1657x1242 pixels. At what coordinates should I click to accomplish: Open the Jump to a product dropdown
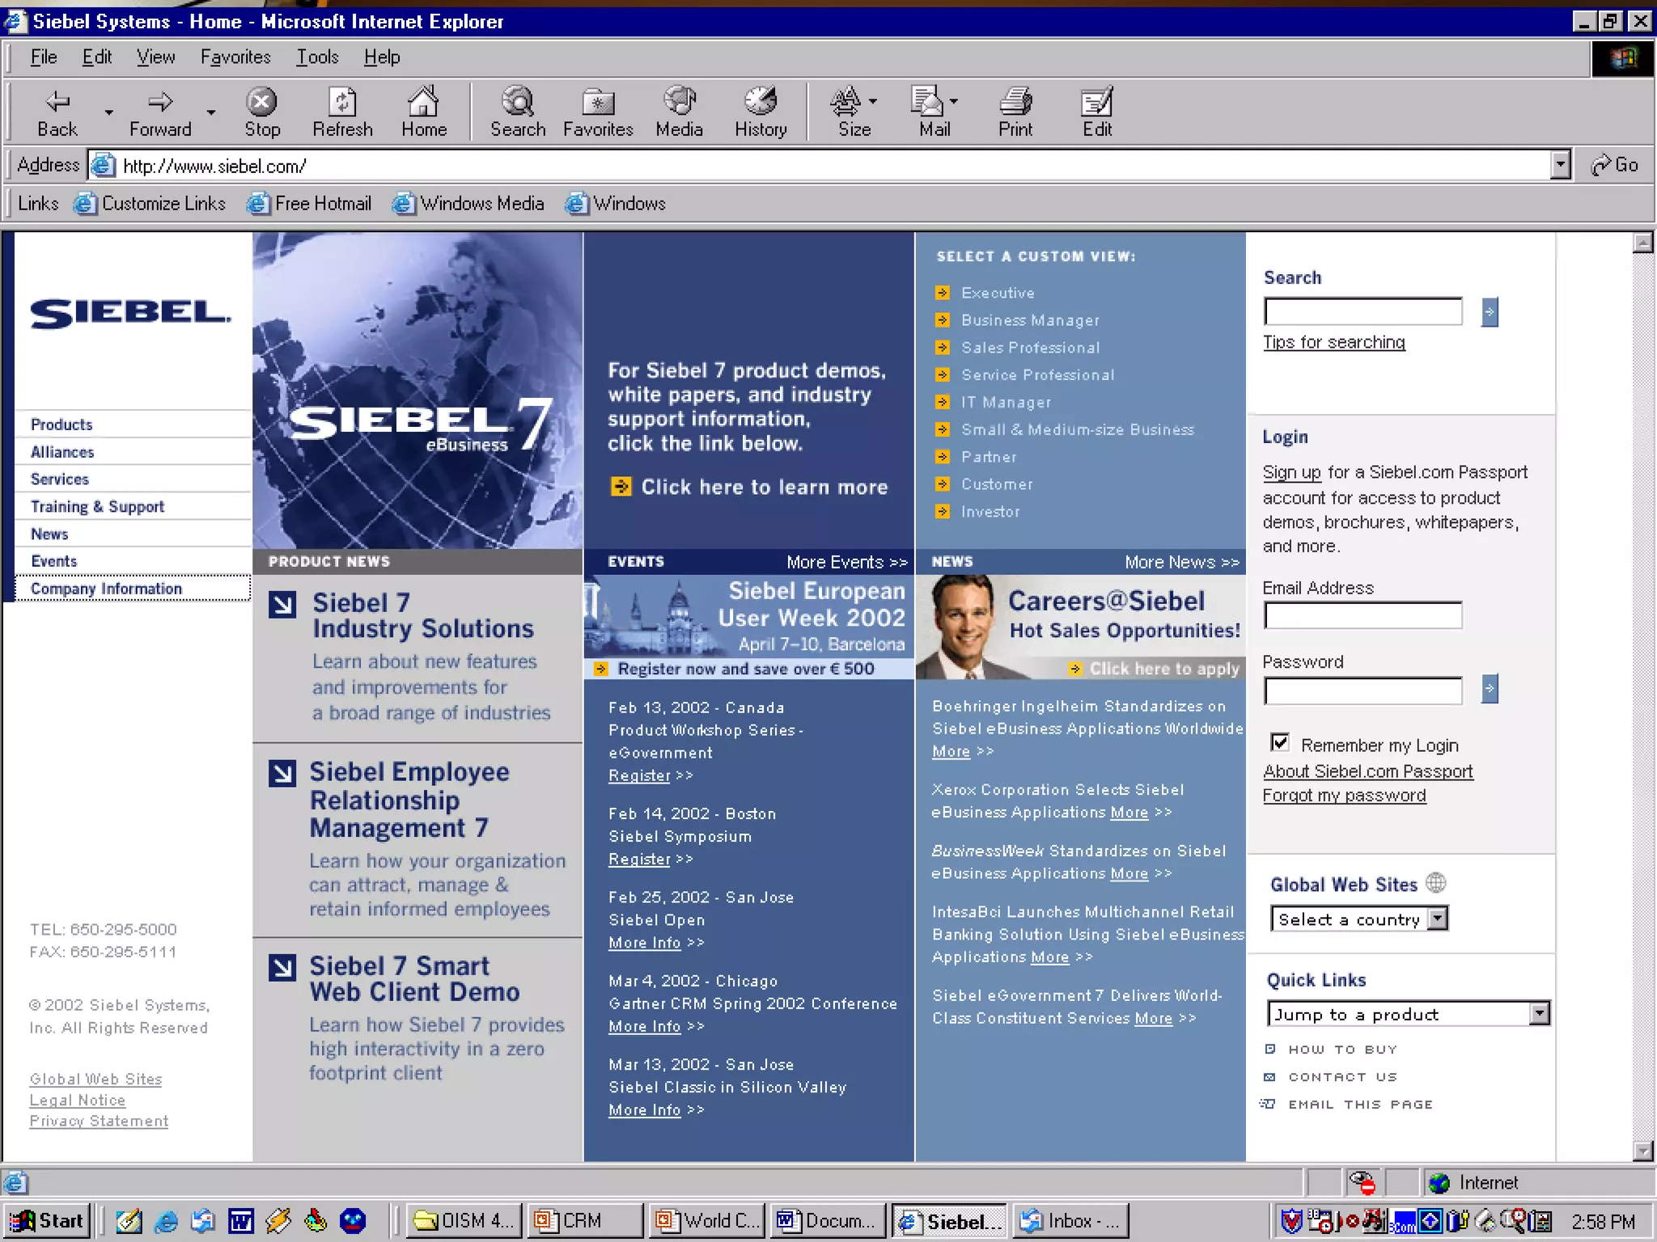(1539, 1014)
